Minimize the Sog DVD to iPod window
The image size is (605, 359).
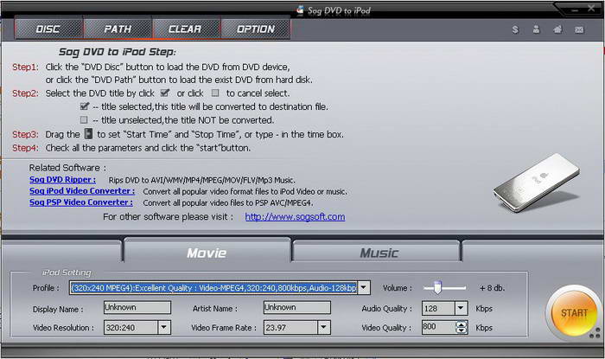575,10
